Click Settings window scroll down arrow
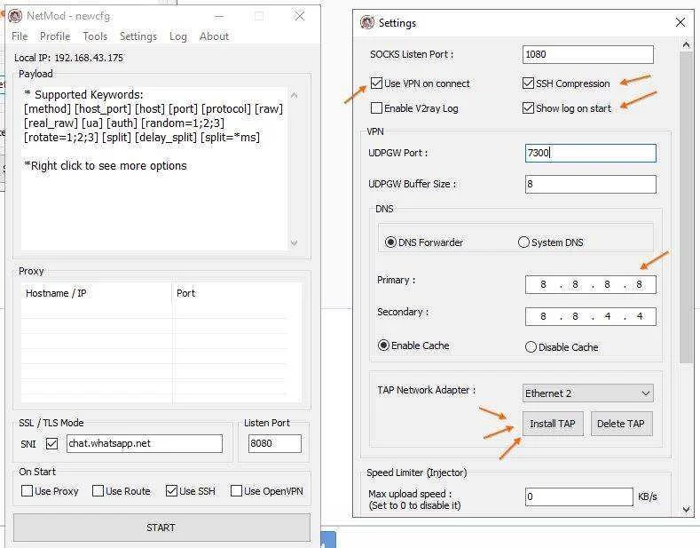Viewport: 700px width, 548px height. click(x=686, y=510)
